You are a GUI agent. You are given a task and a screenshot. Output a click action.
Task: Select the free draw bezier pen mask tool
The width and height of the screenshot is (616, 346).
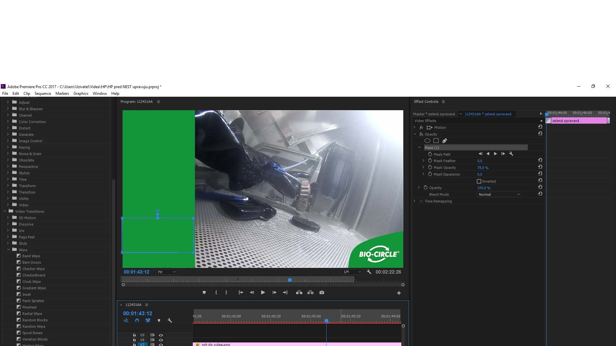[444, 141]
